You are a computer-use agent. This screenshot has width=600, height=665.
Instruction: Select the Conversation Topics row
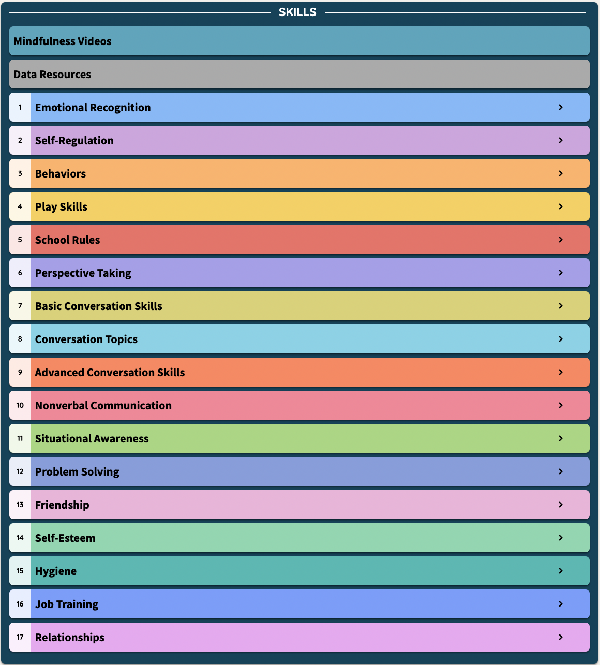299,339
